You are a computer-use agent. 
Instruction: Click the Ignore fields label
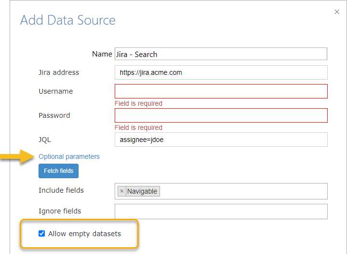(x=60, y=211)
